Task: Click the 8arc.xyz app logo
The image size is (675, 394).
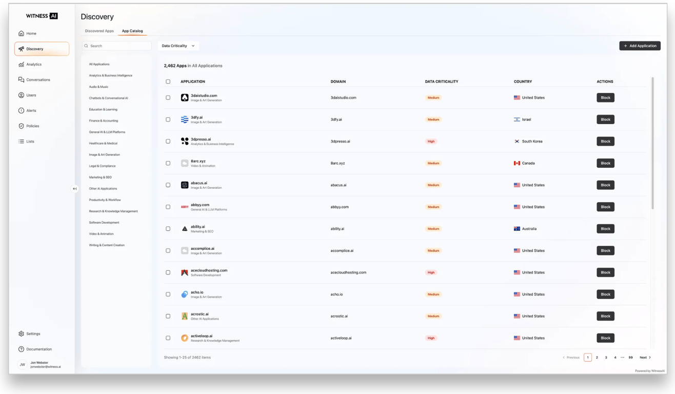Action: pyautogui.click(x=185, y=163)
